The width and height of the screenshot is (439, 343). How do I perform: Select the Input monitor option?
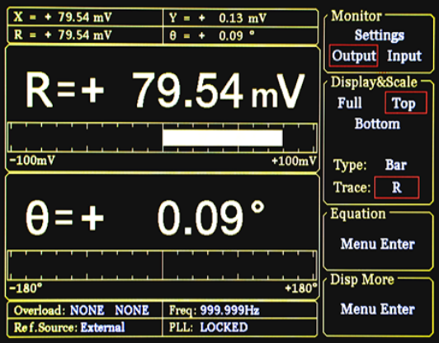click(x=404, y=56)
